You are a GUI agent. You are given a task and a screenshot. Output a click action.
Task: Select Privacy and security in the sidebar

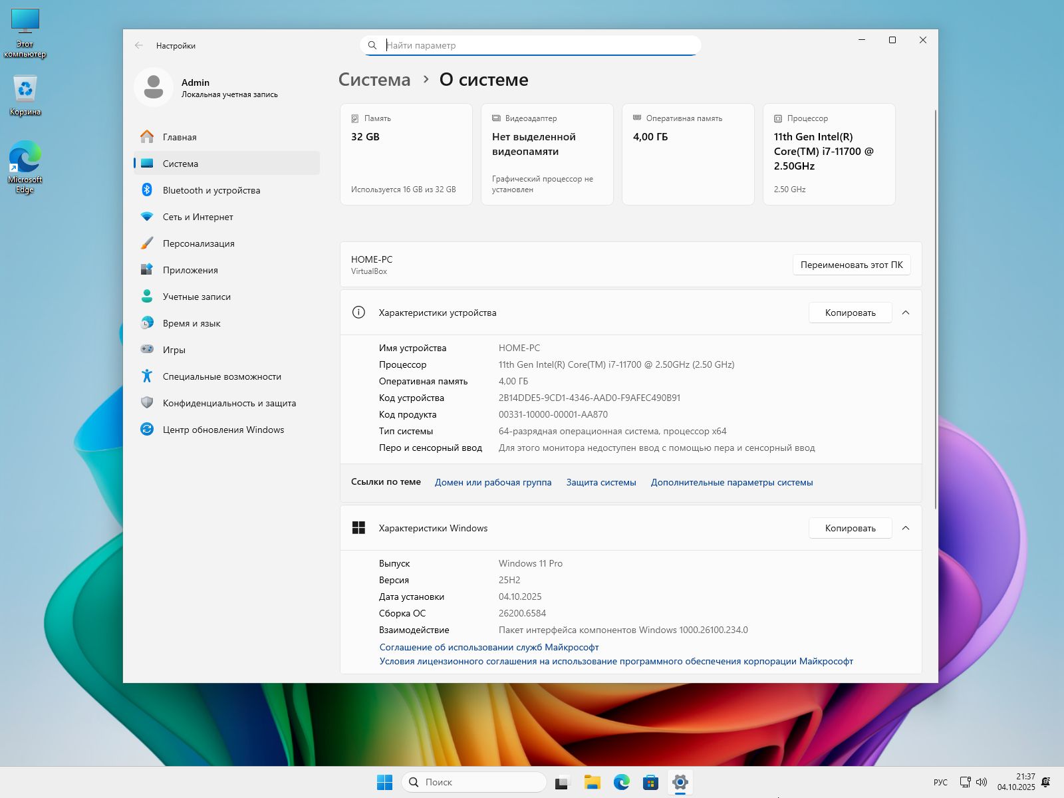pos(229,403)
